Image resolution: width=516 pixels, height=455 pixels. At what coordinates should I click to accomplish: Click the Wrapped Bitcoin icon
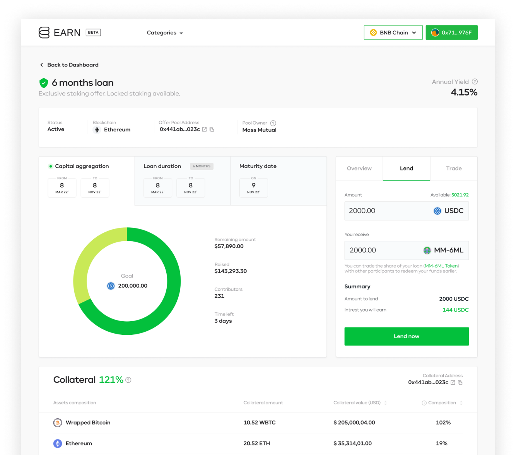point(58,423)
